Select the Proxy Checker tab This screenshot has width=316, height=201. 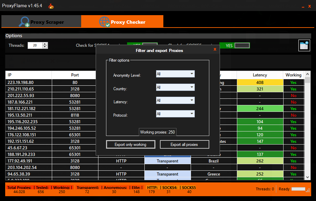coord(122,22)
